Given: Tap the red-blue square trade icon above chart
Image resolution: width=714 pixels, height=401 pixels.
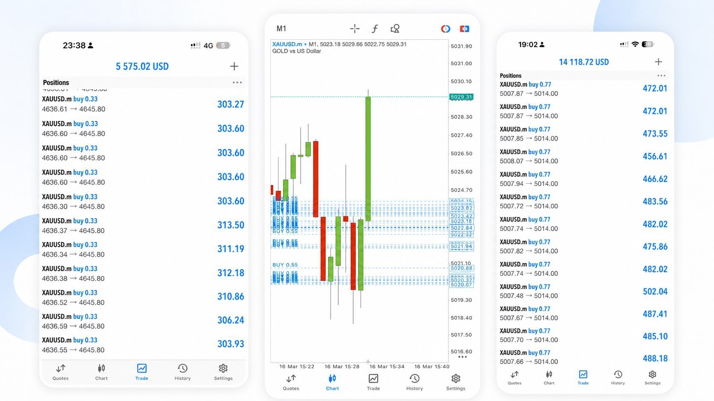Looking at the screenshot, I should pyautogui.click(x=465, y=29).
